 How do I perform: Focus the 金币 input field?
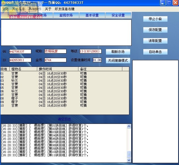tap(55, 60)
